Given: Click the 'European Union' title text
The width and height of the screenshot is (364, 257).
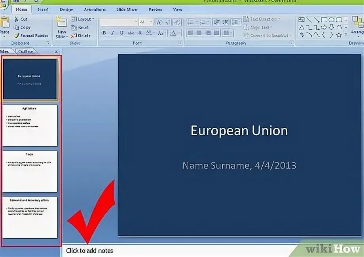Looking at the screenshot, I should click(239, 130).
